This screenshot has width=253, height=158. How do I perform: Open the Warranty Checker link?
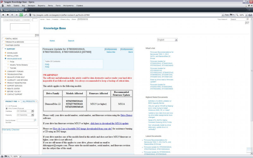pyautogui.click(x=11, y=130)
